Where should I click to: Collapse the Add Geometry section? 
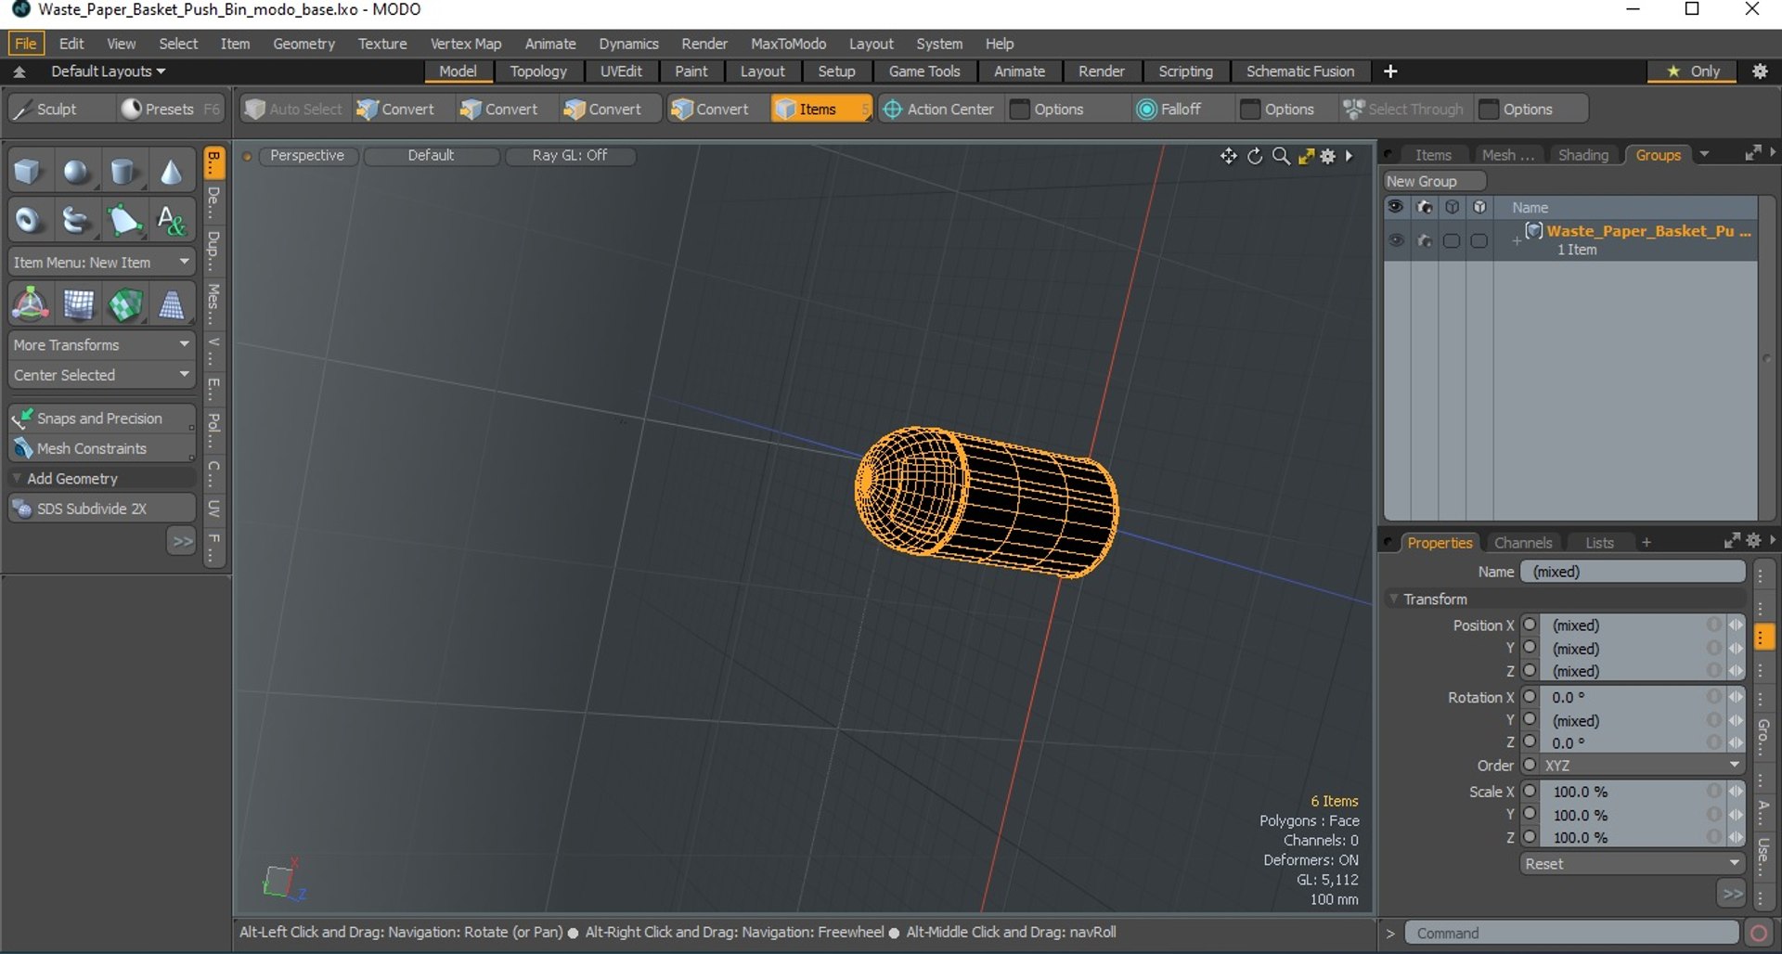(x=17, y=479)
